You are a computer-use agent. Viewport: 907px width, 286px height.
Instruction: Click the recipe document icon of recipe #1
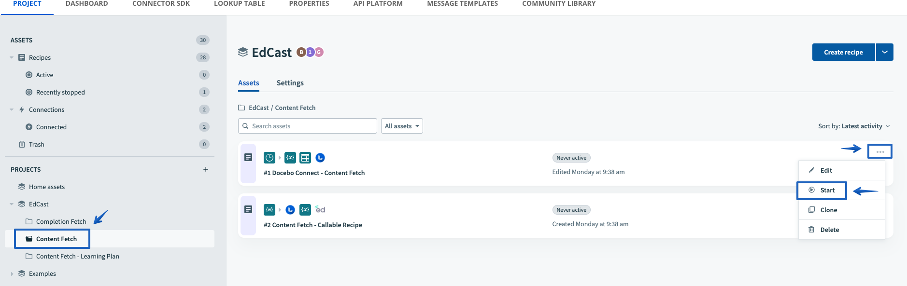[248, 157]
